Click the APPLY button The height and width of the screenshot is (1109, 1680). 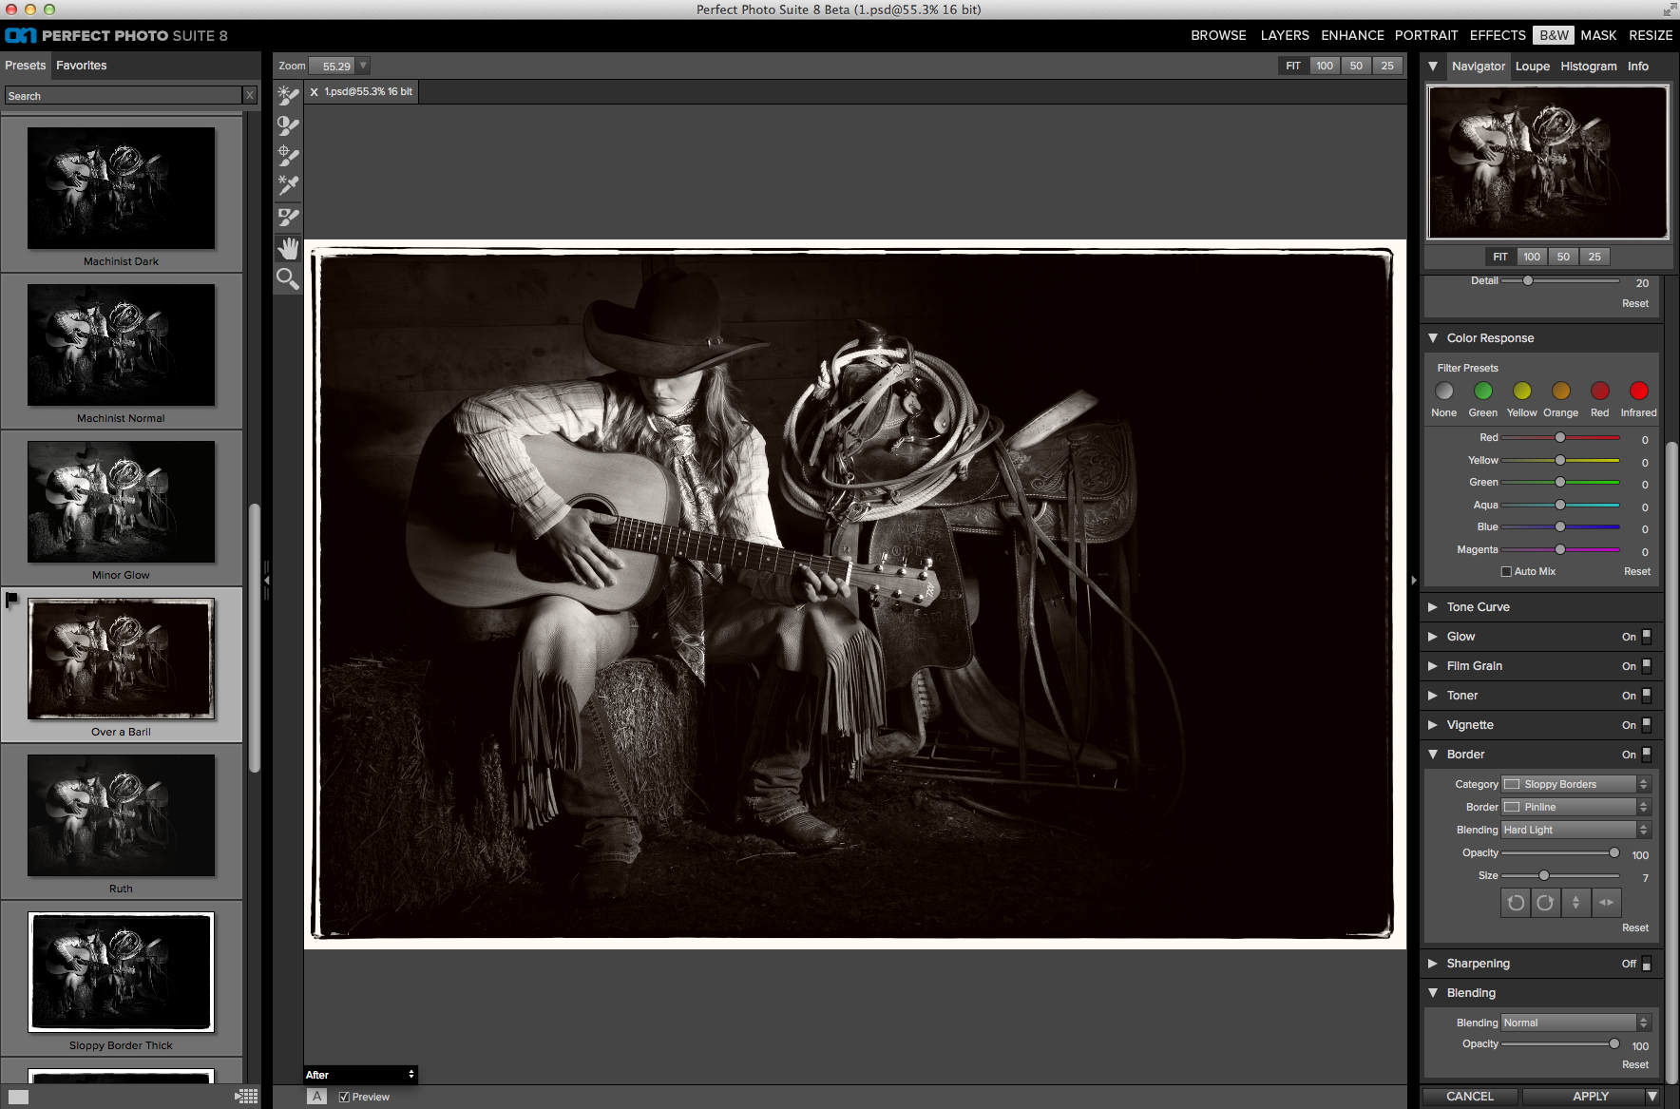coord(1591,1097)
